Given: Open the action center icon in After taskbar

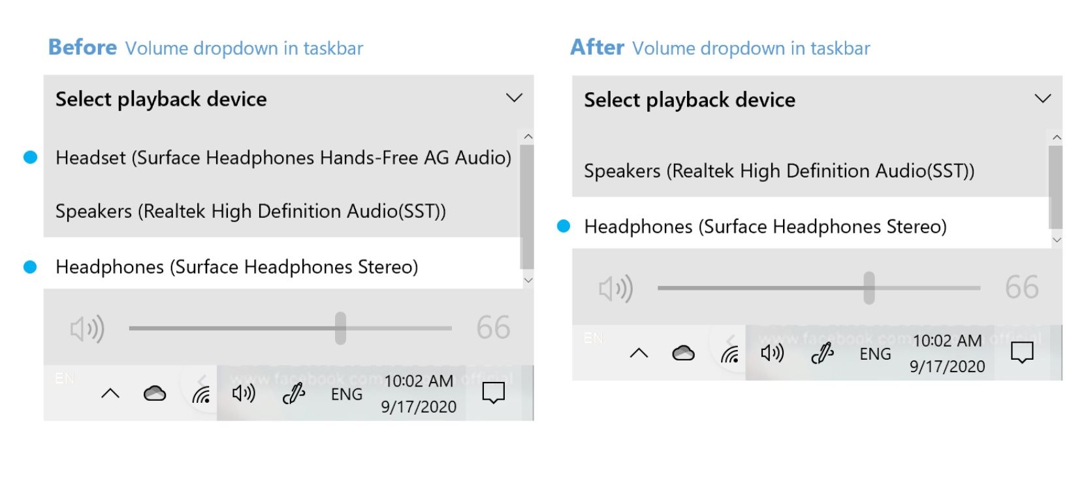Looking at the screenshot, I should [1021, 353].
